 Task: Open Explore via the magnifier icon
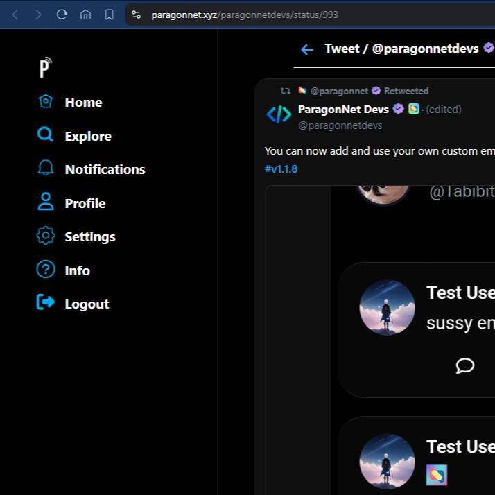pos(46,135)
